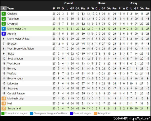
Task: Click Arsenal's dark blue rank 5 badge
Action: pyautogui.click(x=4, y=34)
